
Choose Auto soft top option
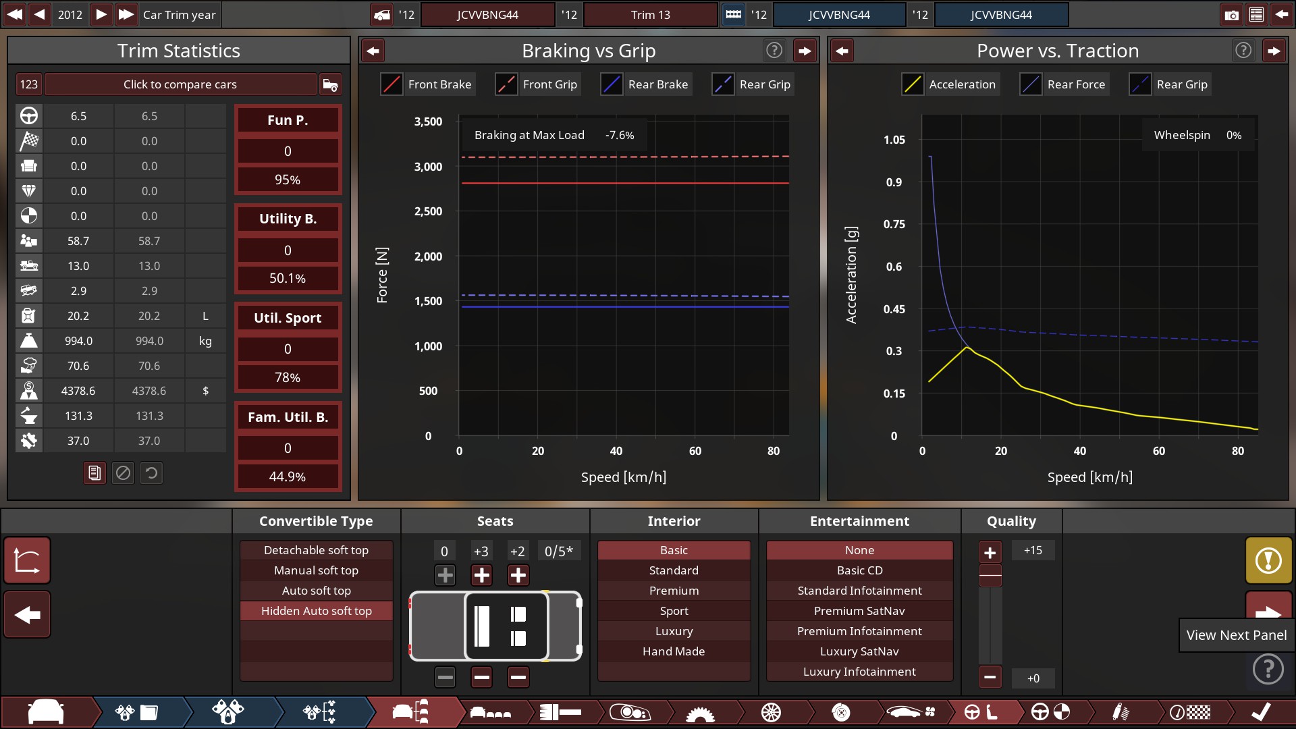click(316, 591)
